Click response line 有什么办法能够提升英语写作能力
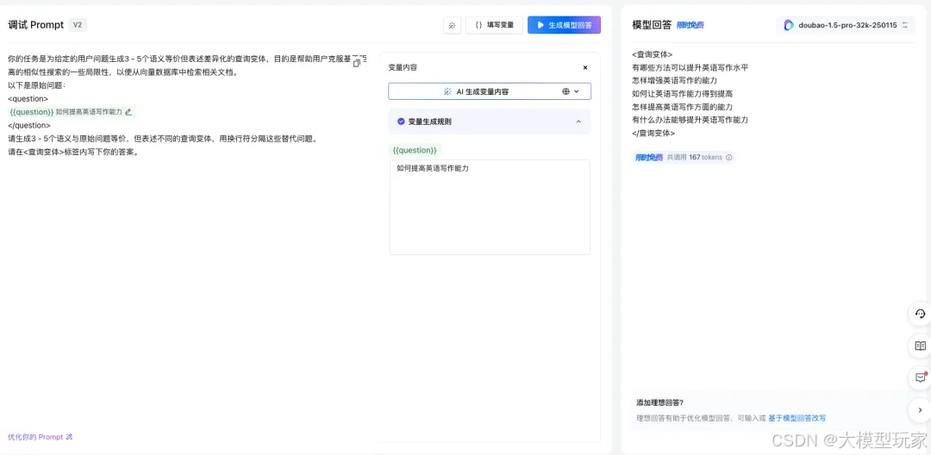 pos(690,120)
